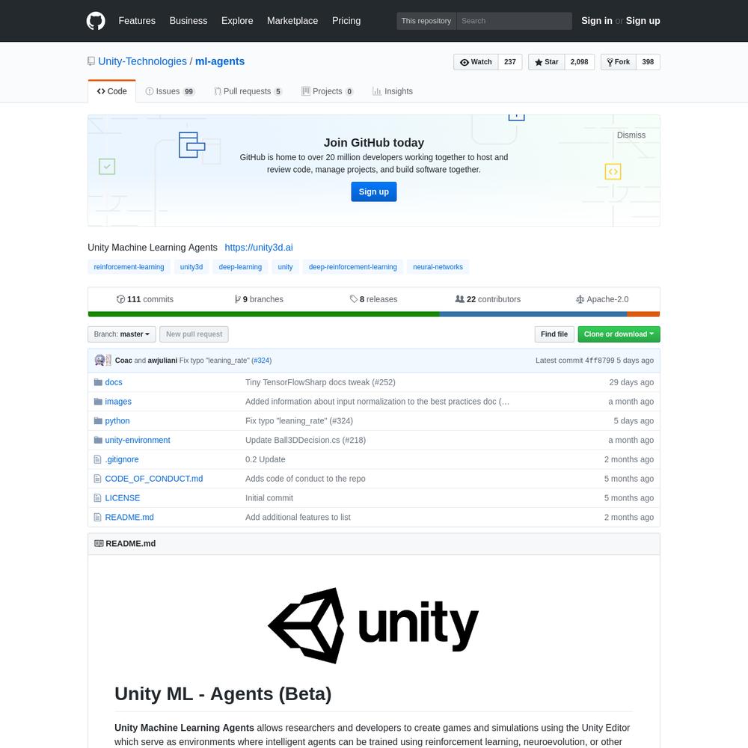Click the Coac committer avatar
Screen dimensions: 748x748
pyautogui.click(x=99, y=361)
